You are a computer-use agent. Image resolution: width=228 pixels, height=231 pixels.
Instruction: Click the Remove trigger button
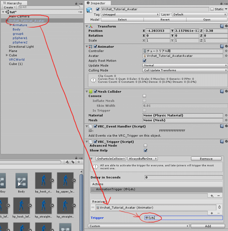(x=206, y=159)
